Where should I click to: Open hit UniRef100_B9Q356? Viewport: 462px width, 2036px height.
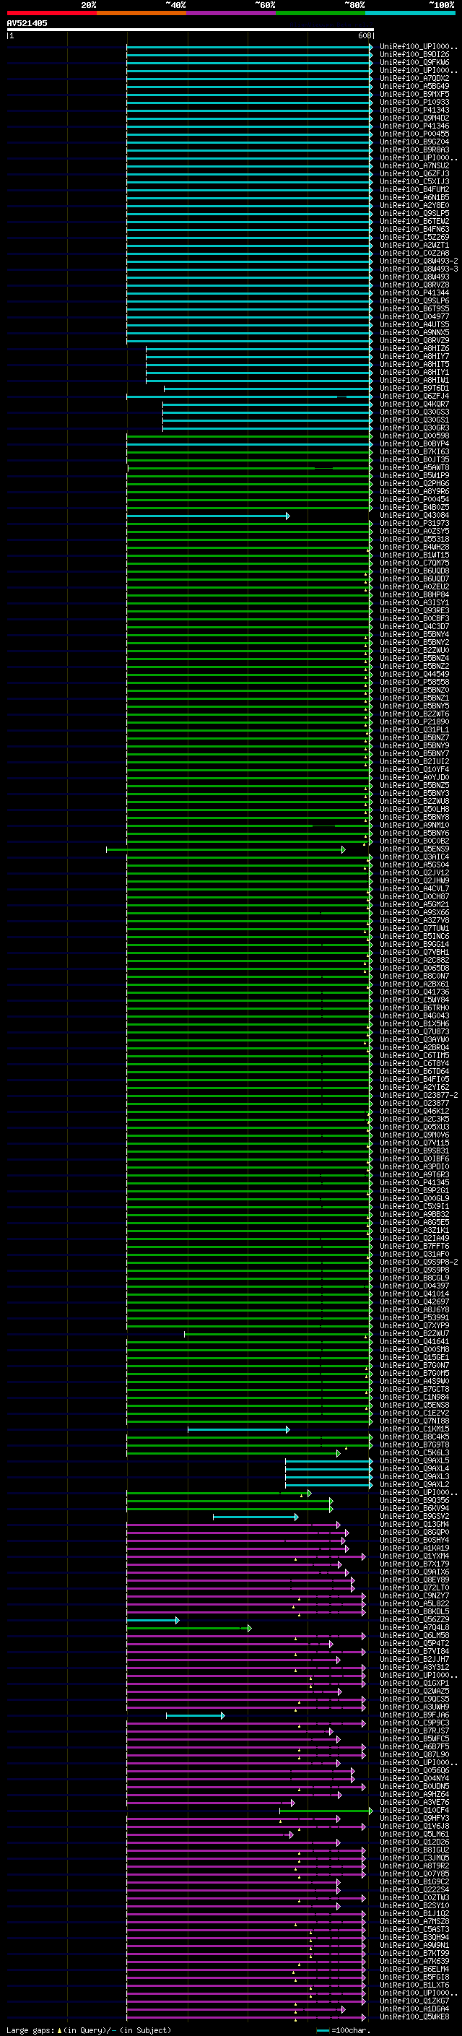tap(414, 1500)
